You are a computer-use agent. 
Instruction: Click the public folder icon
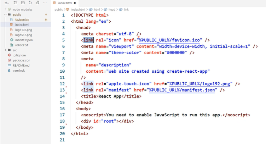pos(9,15)
